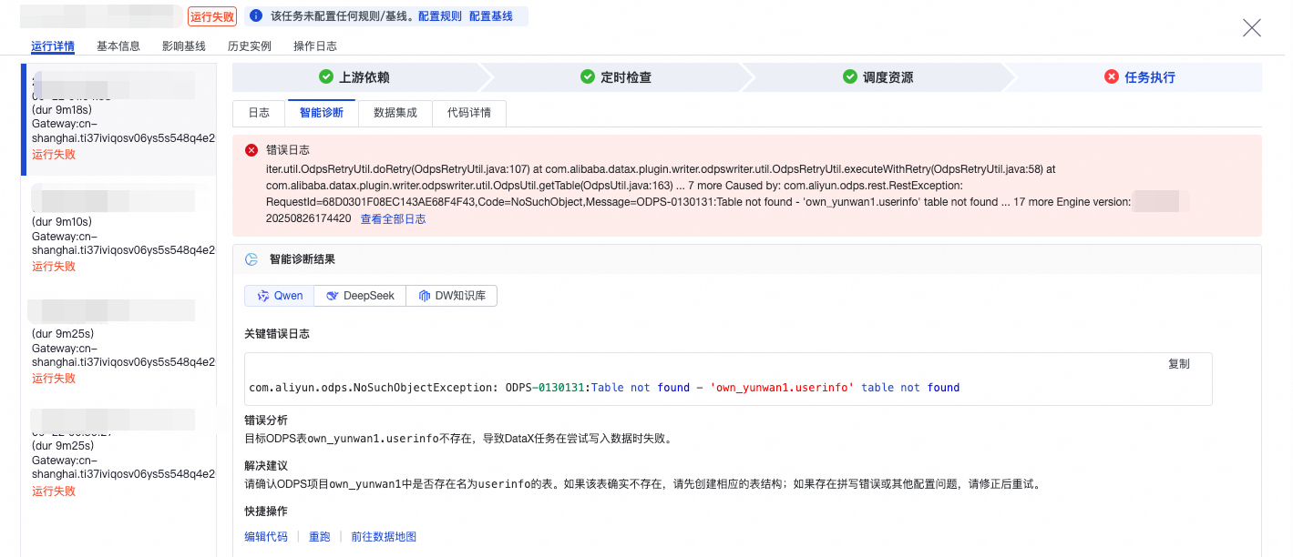This screenshot has width=1293, height=557.
Task: Choose the Qwen diagnosis button
Action: (x=280, y=296)
